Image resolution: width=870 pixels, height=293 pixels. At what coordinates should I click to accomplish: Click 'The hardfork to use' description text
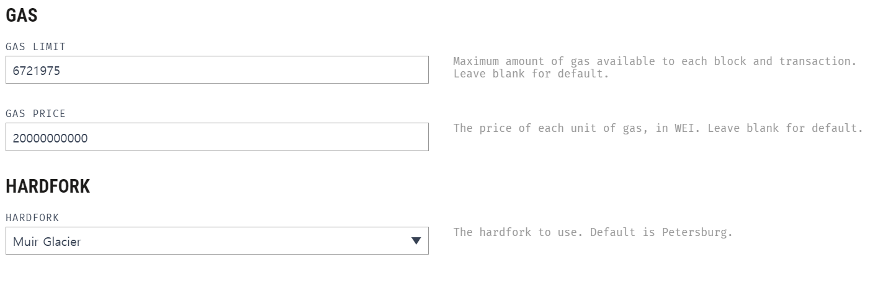[593, 232]
